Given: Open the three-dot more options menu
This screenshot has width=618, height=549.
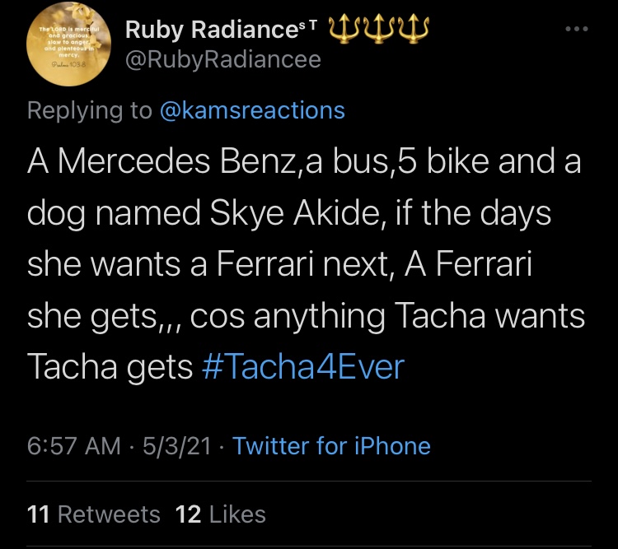Looking at the screenshot, I should coord(577,29).
